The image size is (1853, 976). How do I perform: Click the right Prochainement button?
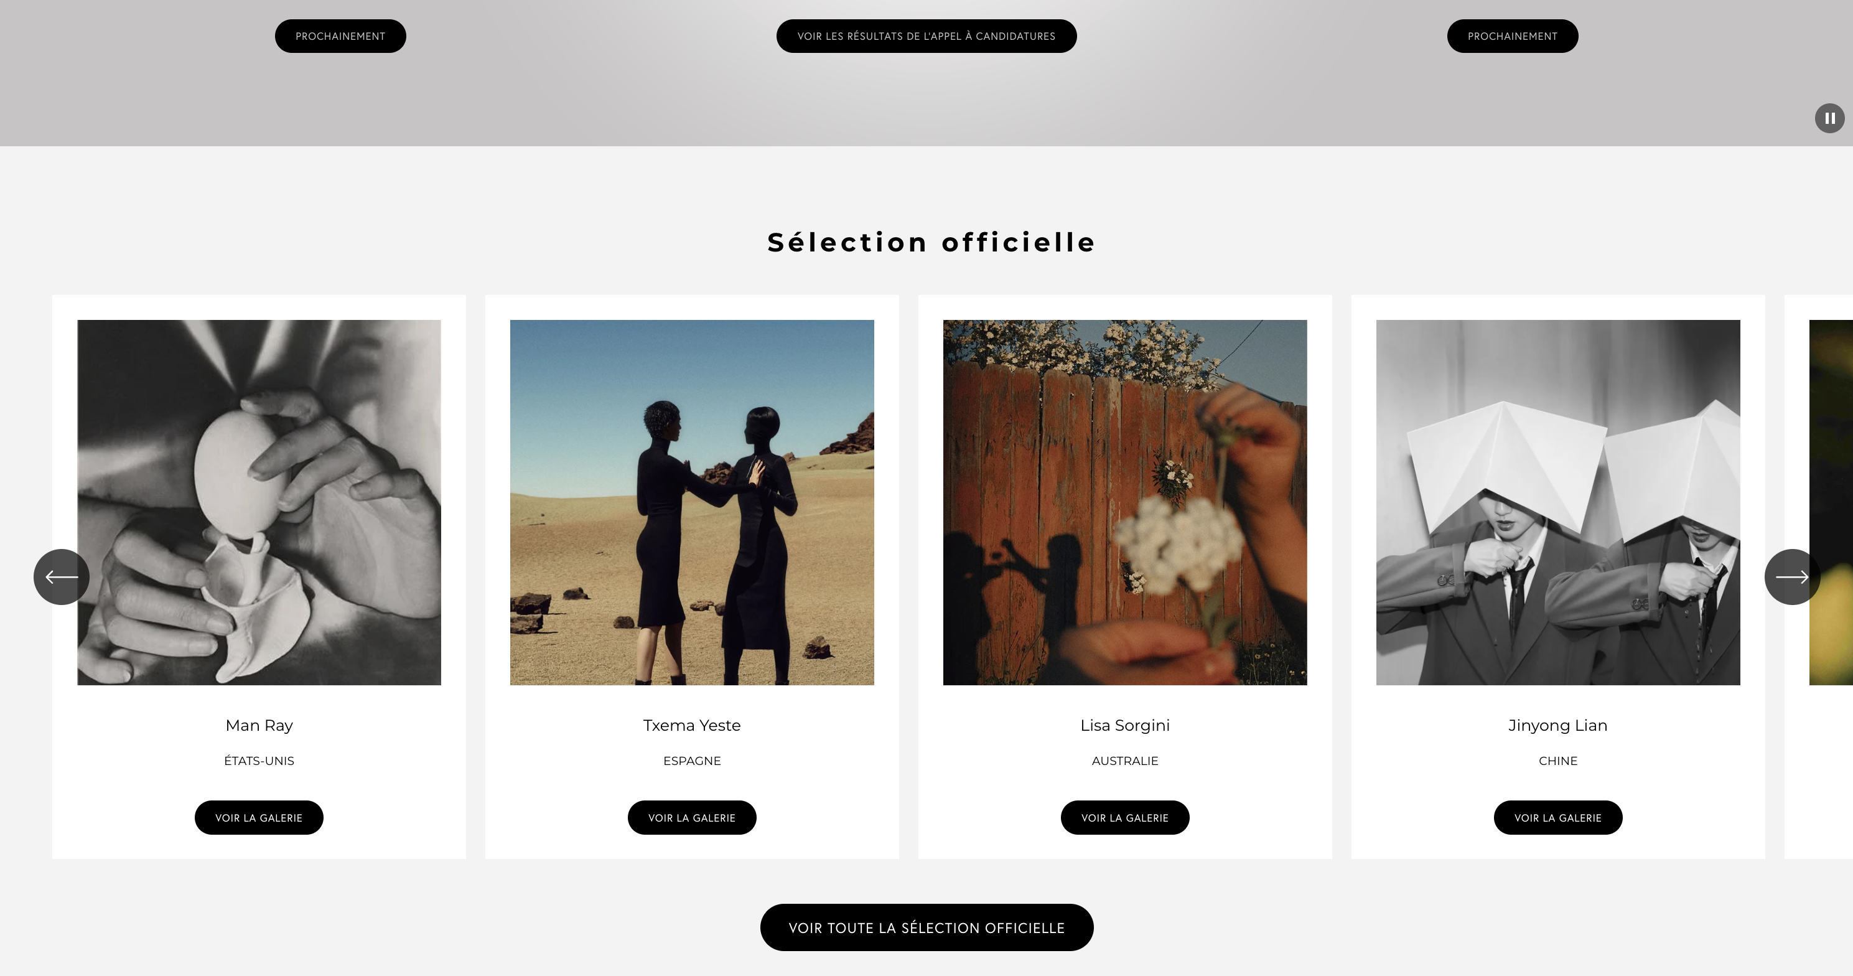(1512, 36)
